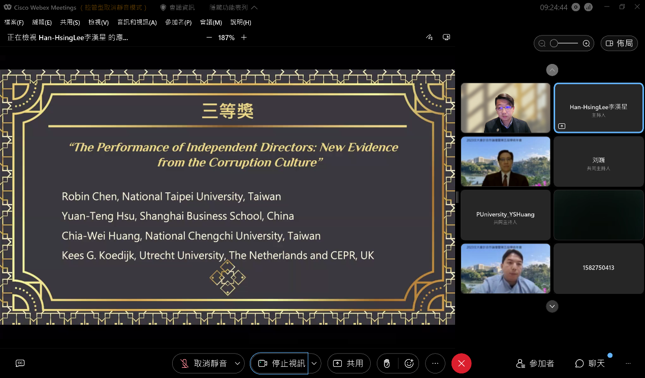Open the annotation pen tool above shared content
The width and height of the screenshot is (645, 378).
point(429,37)
